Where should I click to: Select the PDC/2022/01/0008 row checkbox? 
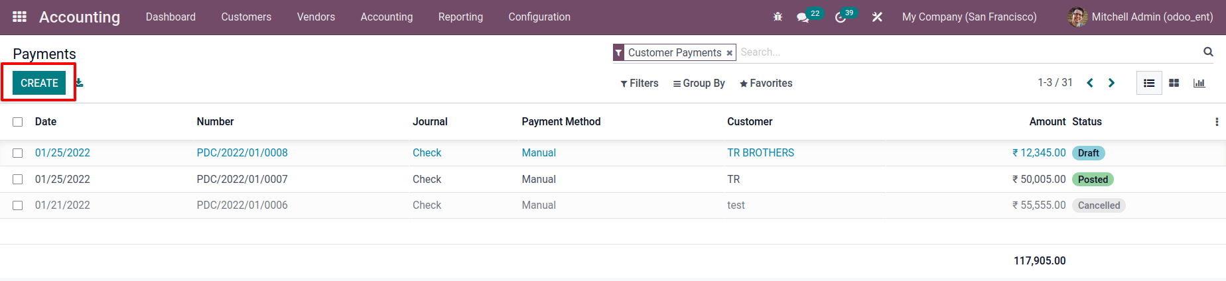click(x=18, y=153)
